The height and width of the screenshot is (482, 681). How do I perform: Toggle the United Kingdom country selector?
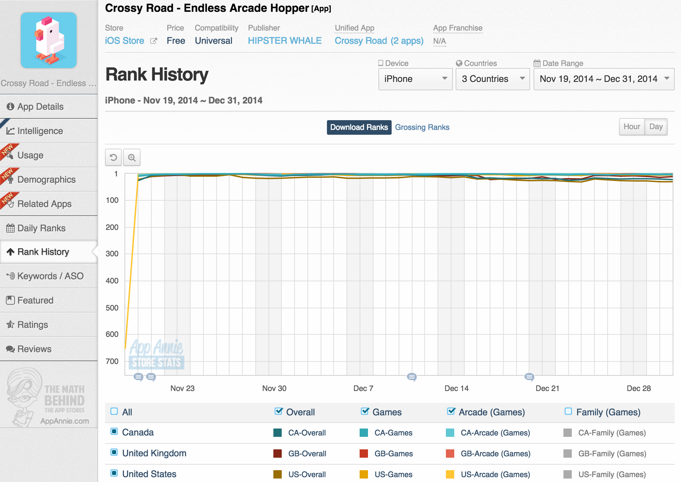point(114,452)
